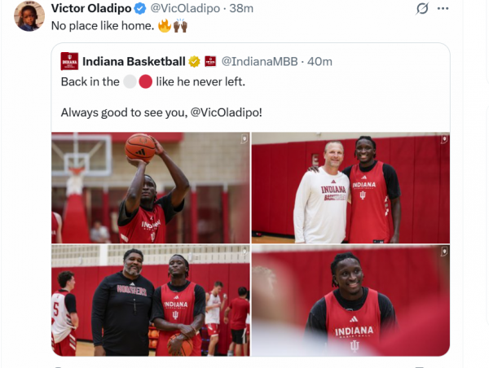Image resolution: width=489 pixels, height=368 pixels.
Task: Click the affiliation badge beside Indiana Basketball
Action: pos(210,61)
